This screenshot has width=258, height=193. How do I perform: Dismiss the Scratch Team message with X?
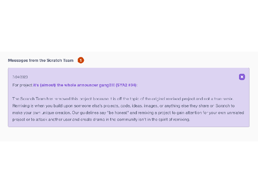coord(242,77)
